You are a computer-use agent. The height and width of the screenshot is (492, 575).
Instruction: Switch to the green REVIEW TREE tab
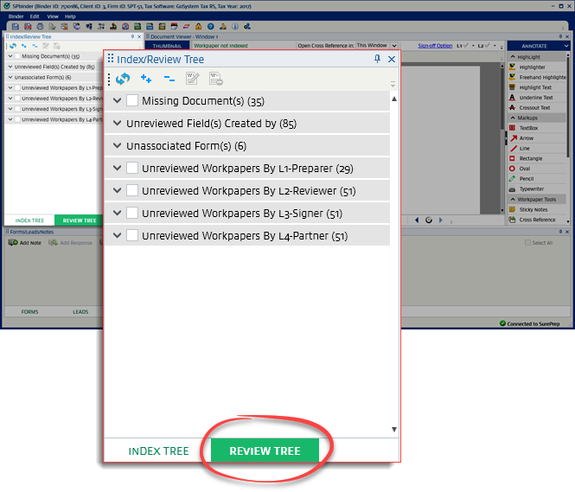click(x=265, y=450)
